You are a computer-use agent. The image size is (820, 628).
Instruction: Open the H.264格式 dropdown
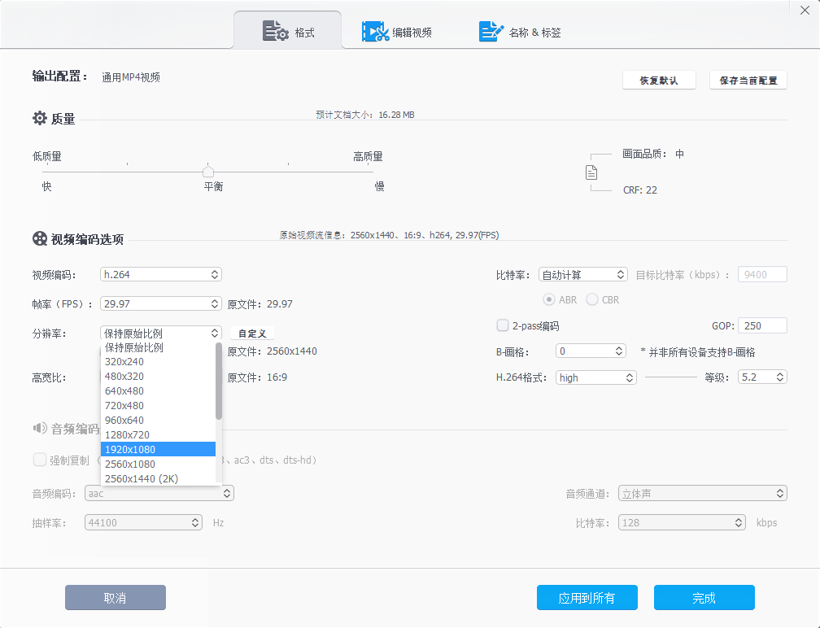pos(596,377)
